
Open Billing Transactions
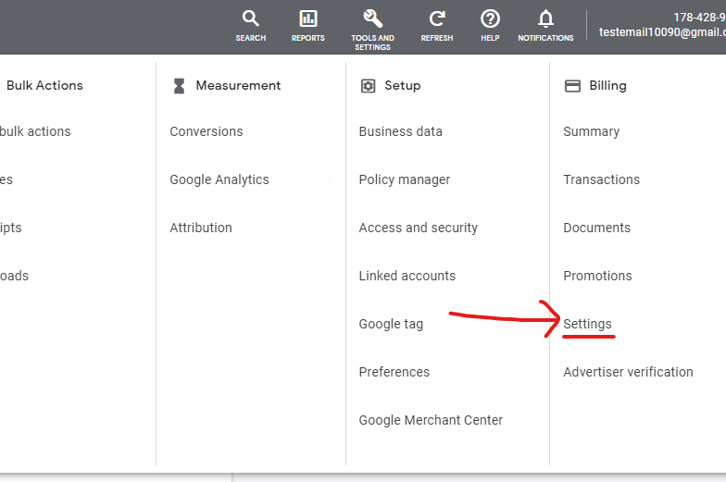click(x=602, y=179)
